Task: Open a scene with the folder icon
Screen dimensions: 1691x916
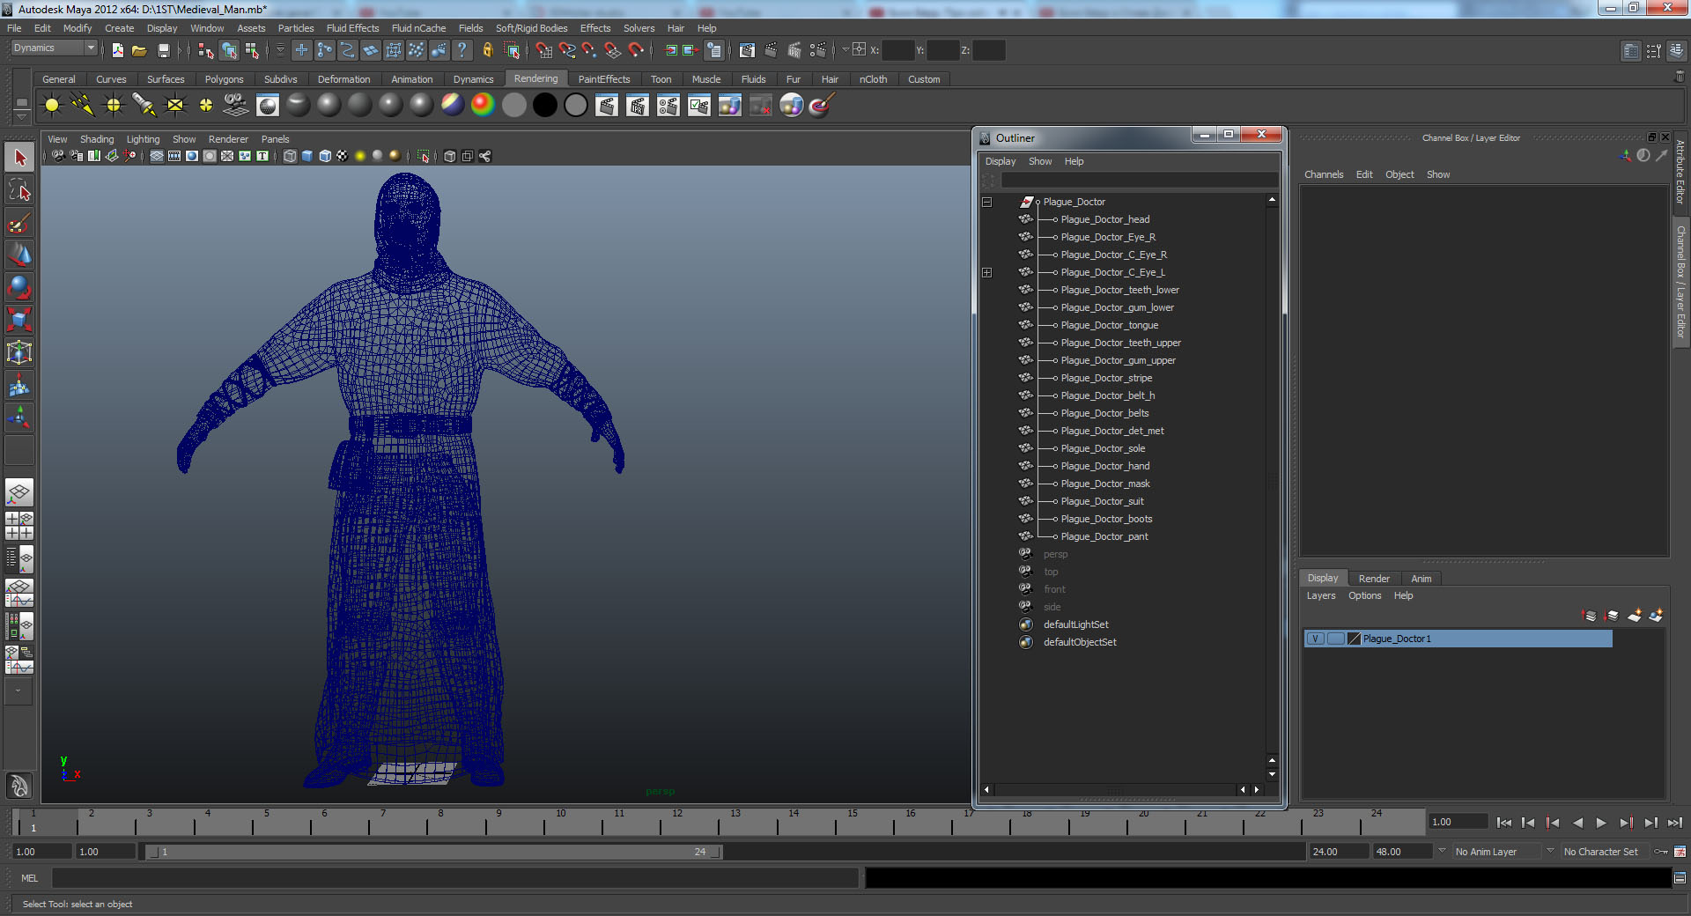Action: click(x=139, y=50)
